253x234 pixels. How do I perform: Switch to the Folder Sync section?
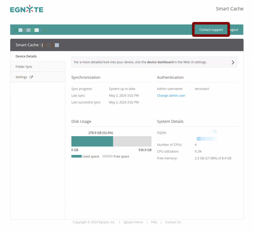pos(24,66)
